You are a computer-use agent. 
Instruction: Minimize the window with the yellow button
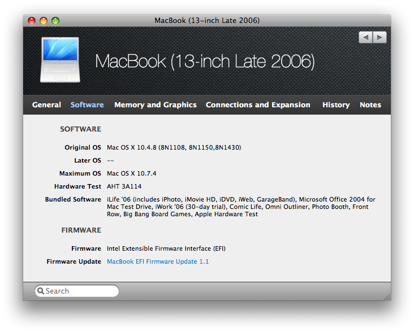(x=44, y=21)
